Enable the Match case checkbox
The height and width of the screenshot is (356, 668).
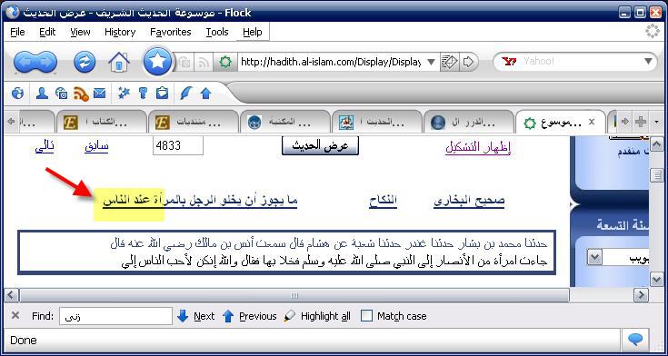[366, 316]
